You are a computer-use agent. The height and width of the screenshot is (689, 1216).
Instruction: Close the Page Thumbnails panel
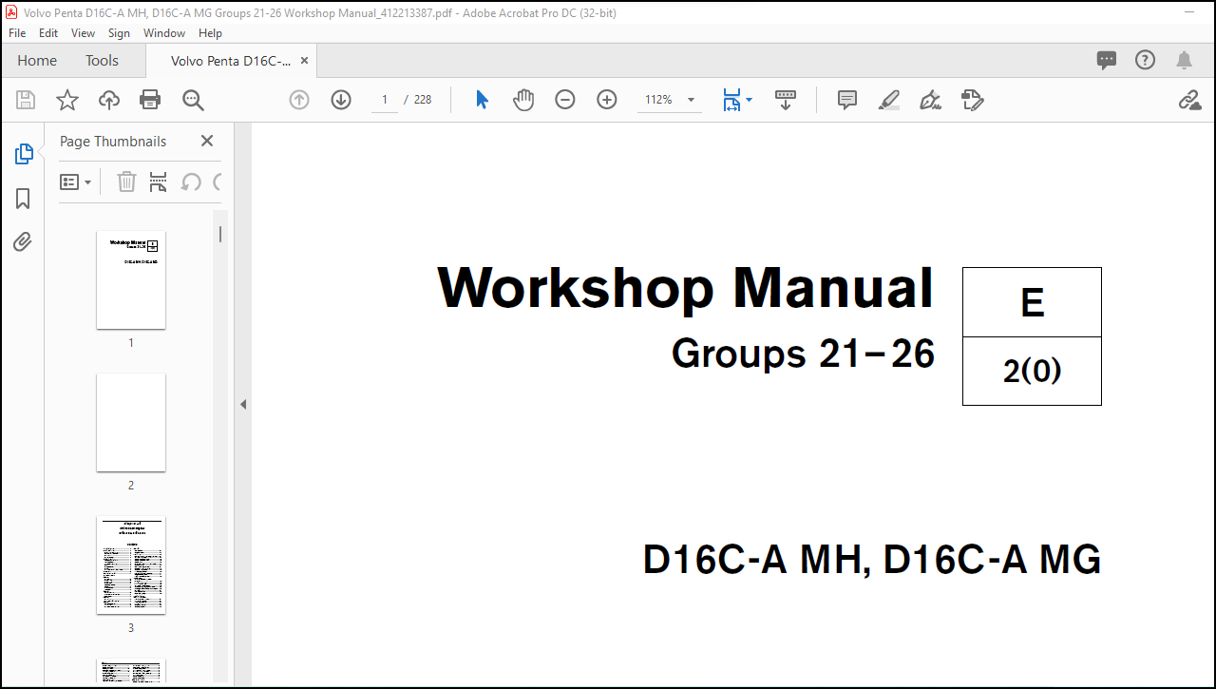click(207, 141)
